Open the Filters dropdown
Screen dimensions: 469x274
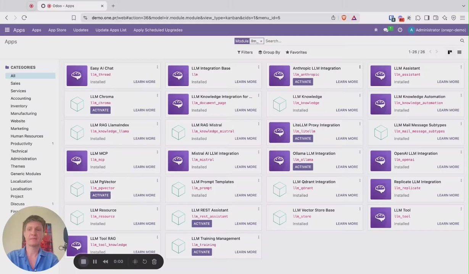[245, 52]
